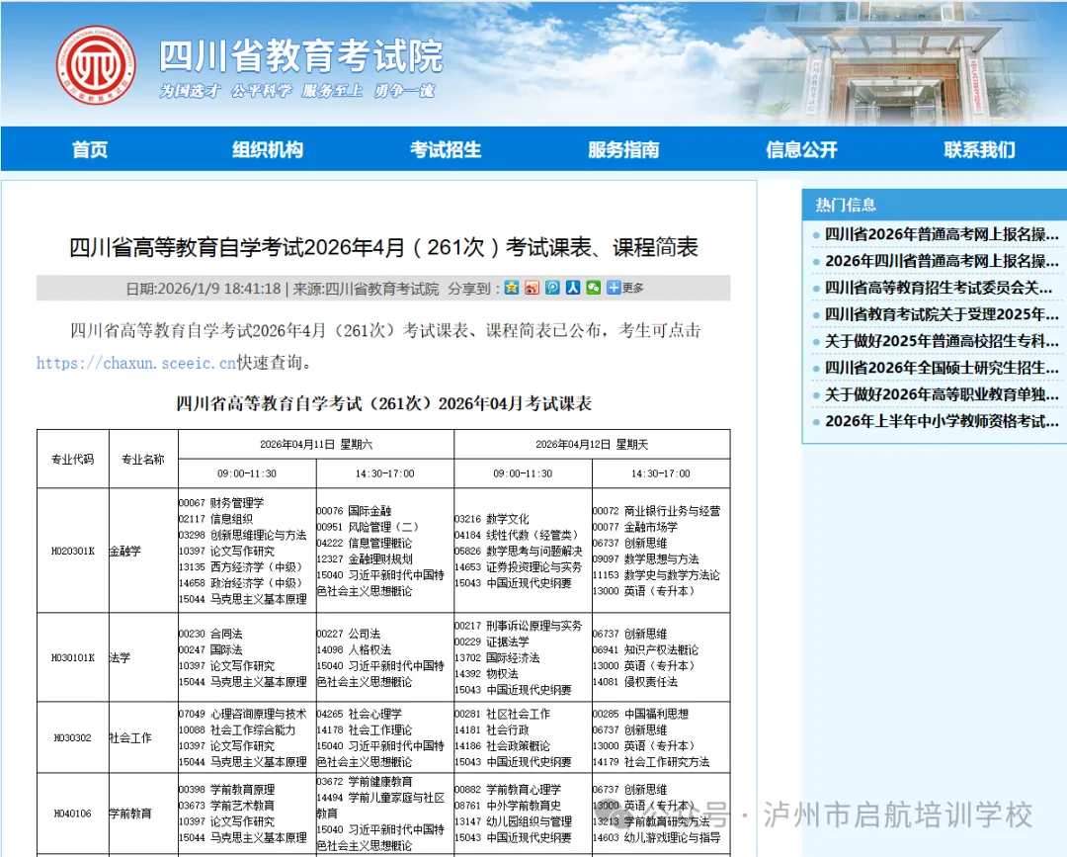Click course 03216 数学文化

491,519
